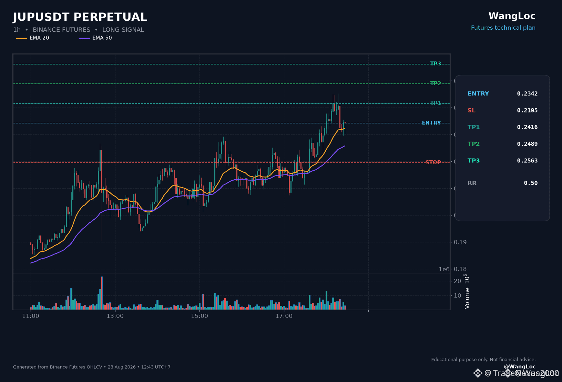Click the 0.19 price axis label
562x382 pixels.
tap(460, 242)
